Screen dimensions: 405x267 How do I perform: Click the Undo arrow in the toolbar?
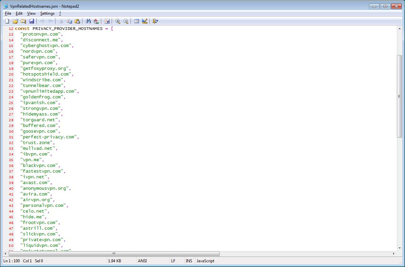point(42,21)
